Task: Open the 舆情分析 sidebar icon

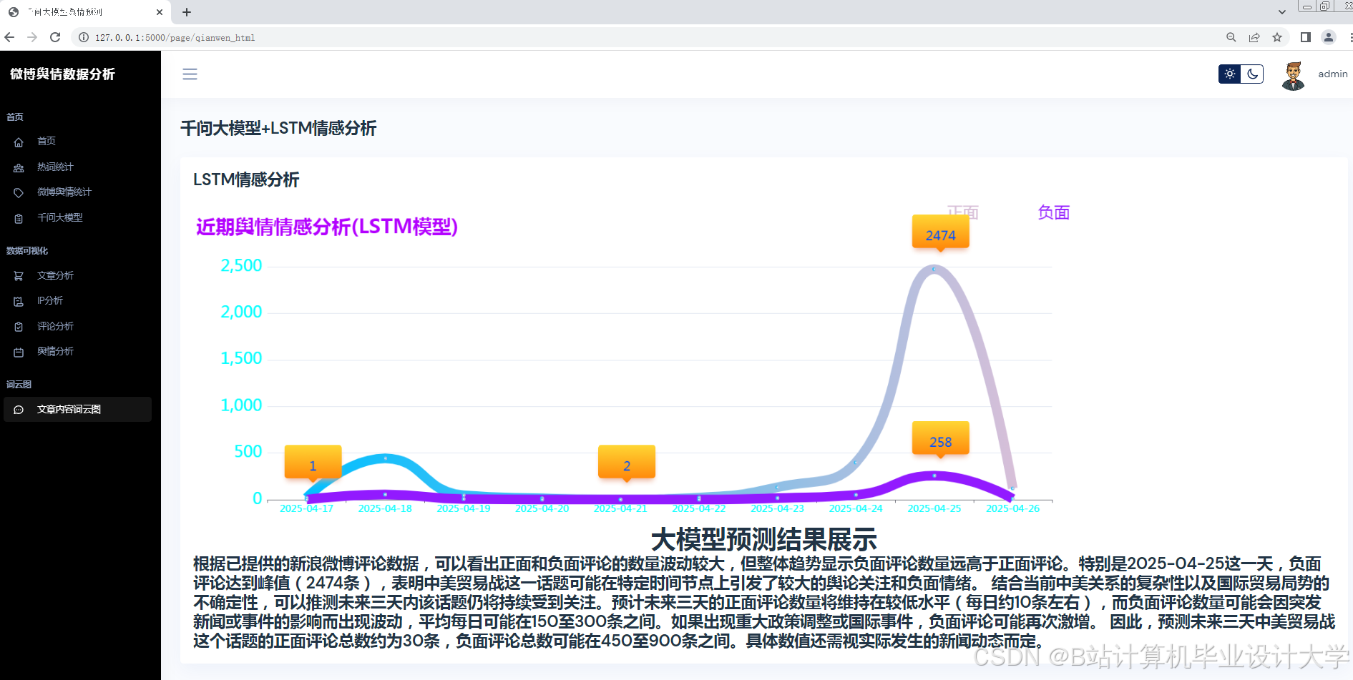Action: [x=19, y=351]
